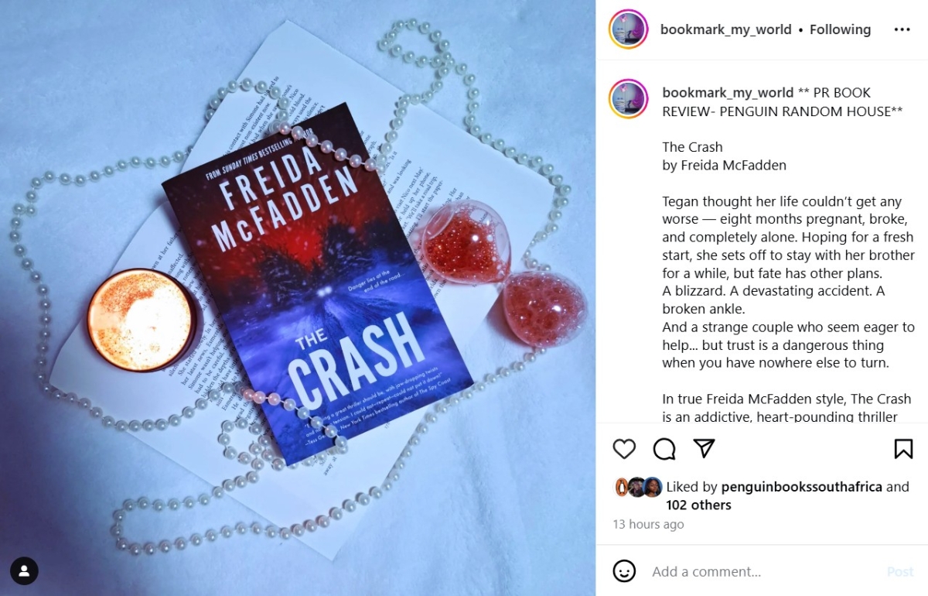Image resolution: width=928 pixels, height=596 pixels.
Task: Open bookmark_my_world username in caption
Action: click(728, 93)
